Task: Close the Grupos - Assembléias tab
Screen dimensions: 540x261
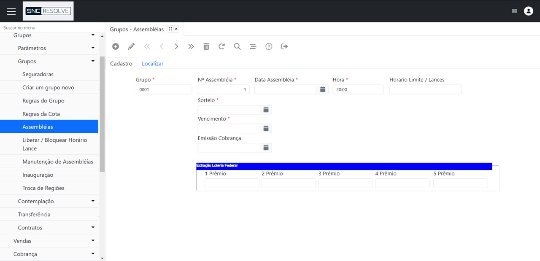Action: (x=176, y=29)
